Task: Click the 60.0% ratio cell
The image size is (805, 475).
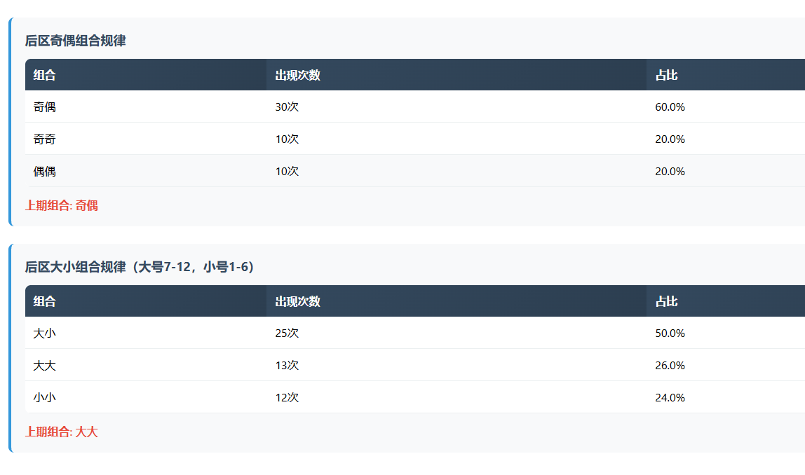Action: [x=670, y=107]
